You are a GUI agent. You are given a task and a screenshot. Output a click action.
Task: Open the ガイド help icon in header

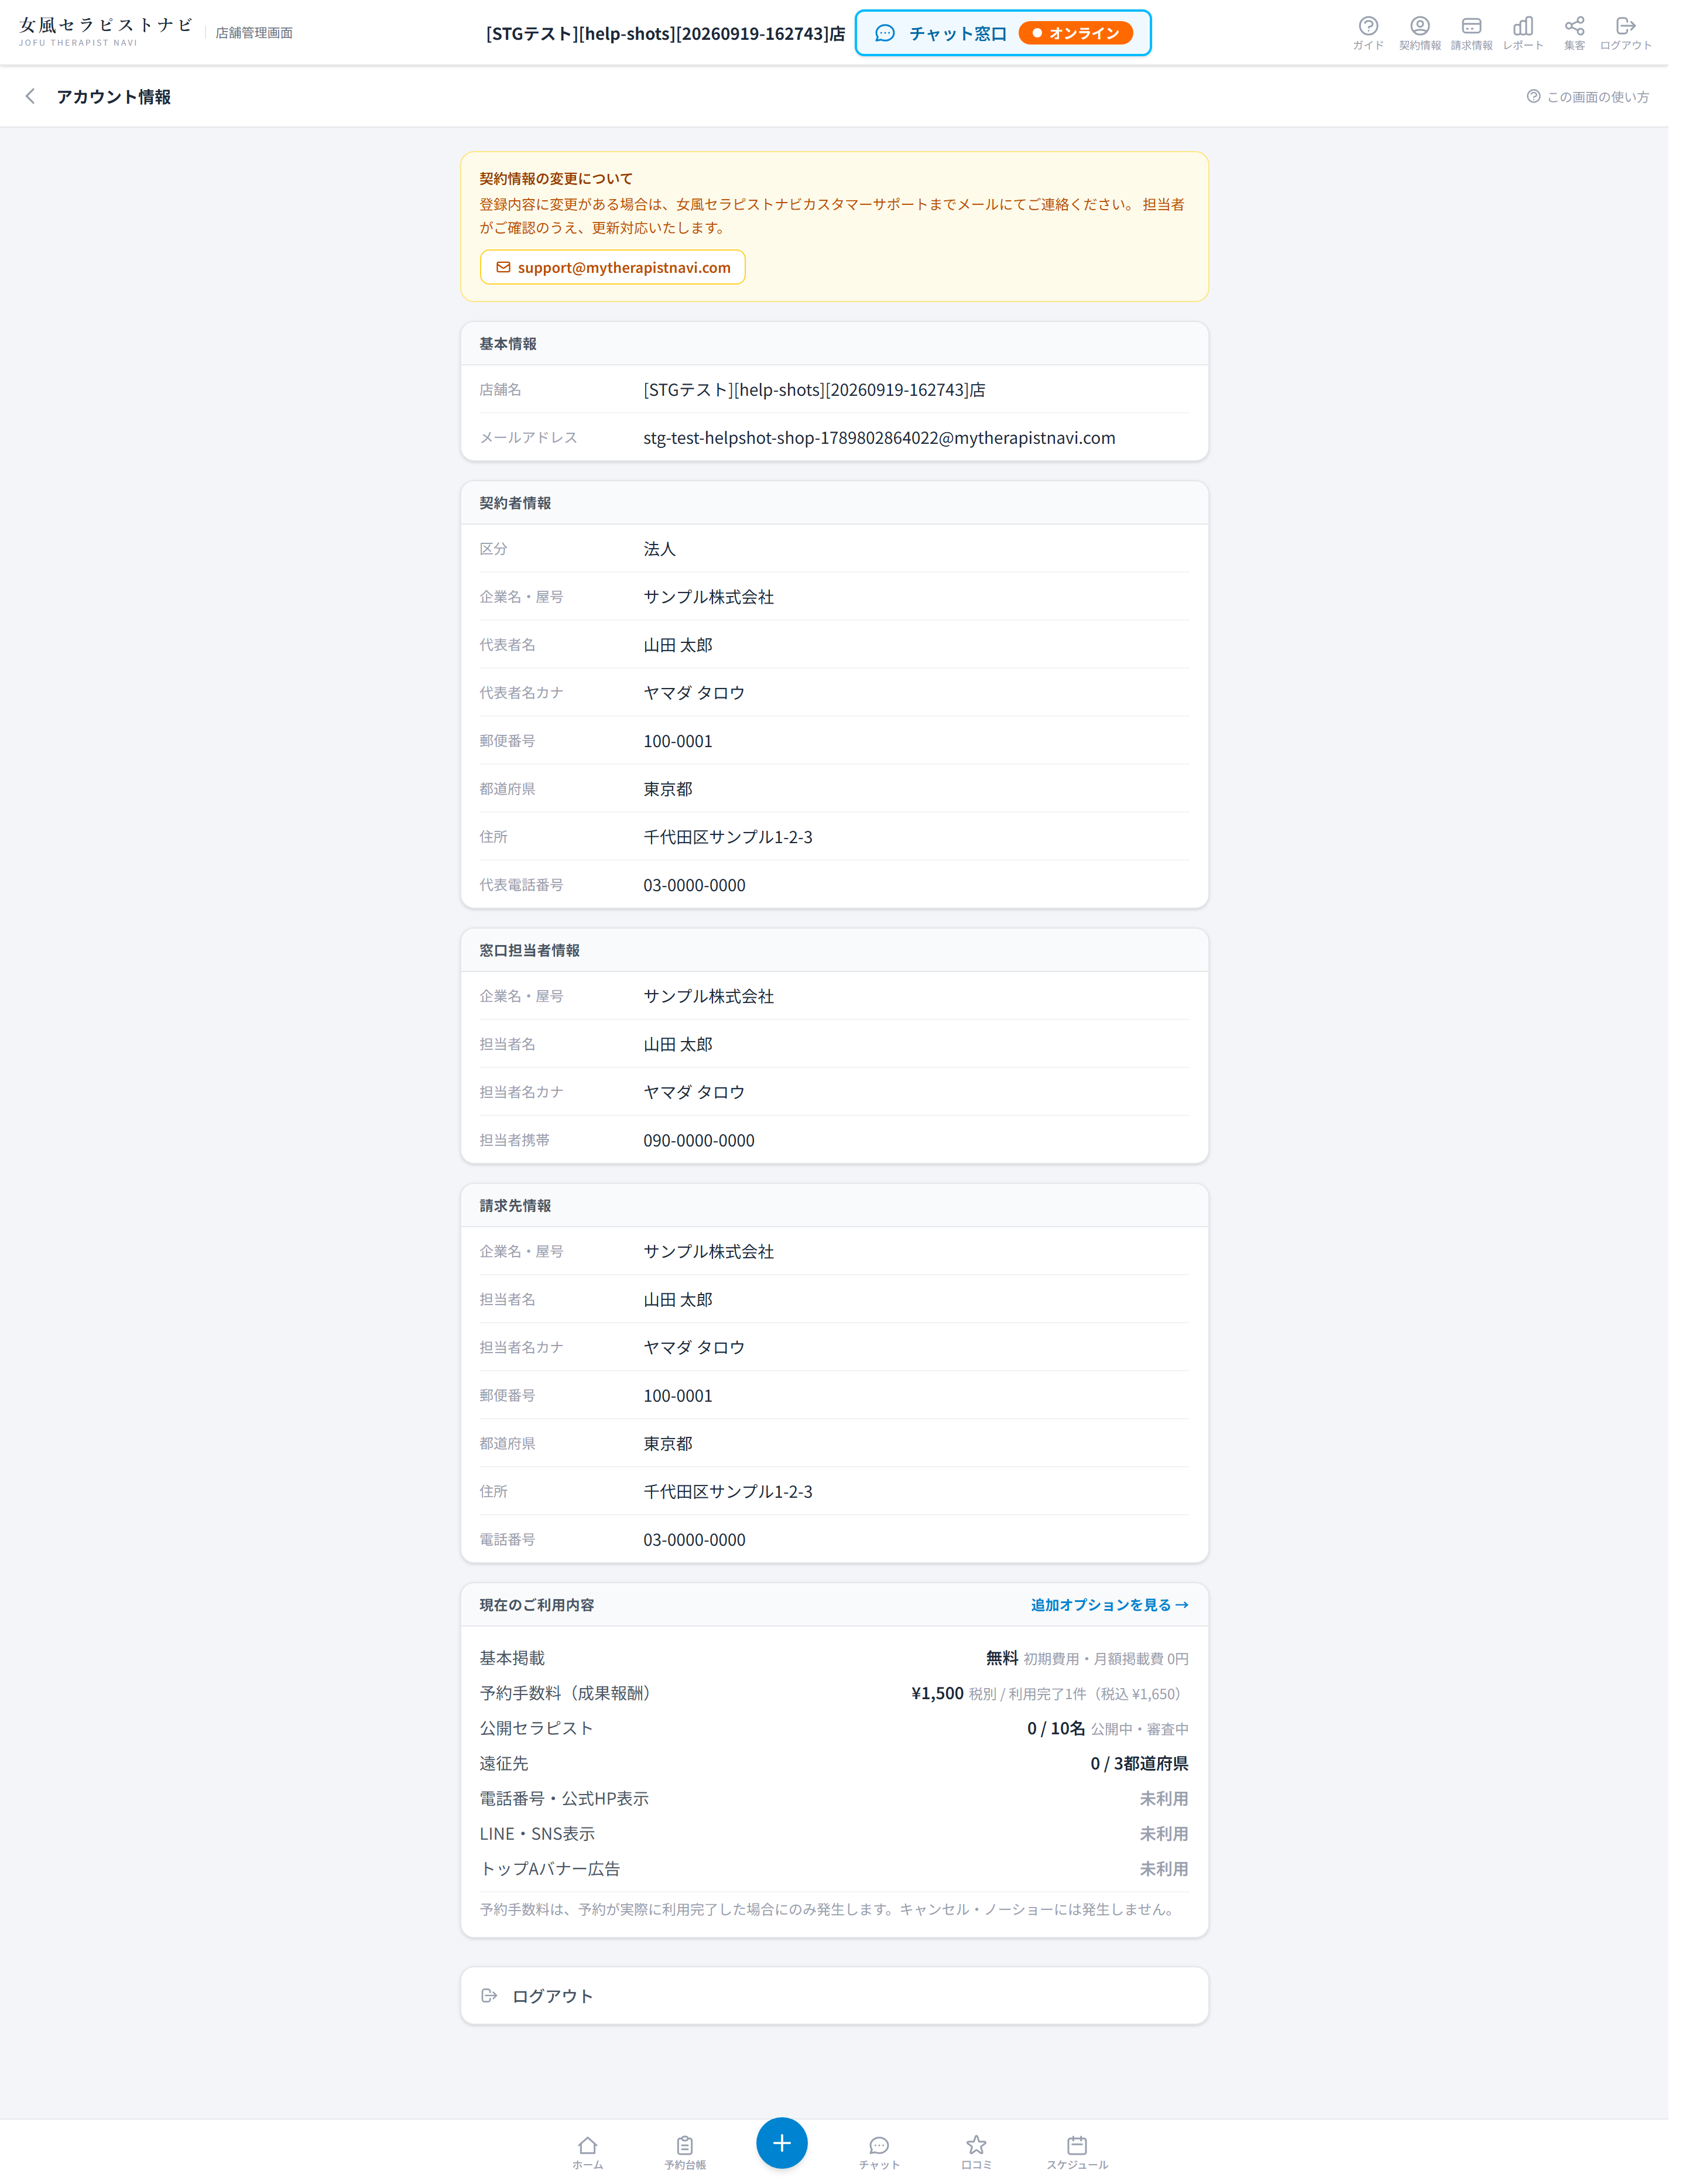point(1367,33)
